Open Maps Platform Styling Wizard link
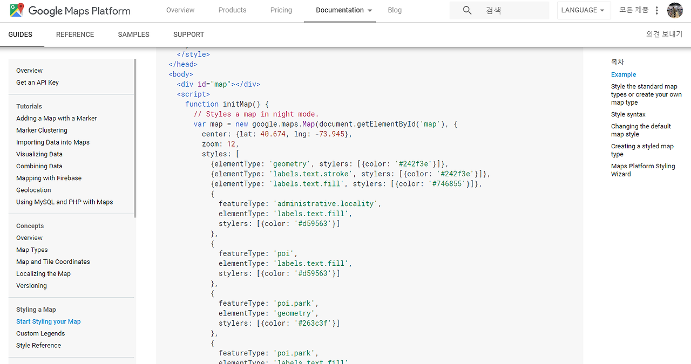691x364 pixels. (x=643, y=170)
